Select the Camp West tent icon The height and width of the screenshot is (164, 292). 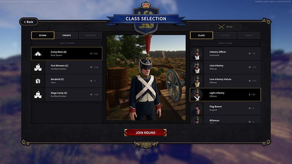point(38,54)
